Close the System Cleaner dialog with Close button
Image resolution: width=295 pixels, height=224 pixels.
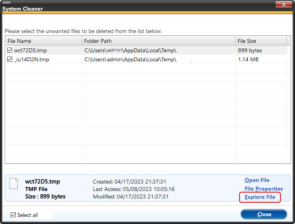(x=264, y=214)
